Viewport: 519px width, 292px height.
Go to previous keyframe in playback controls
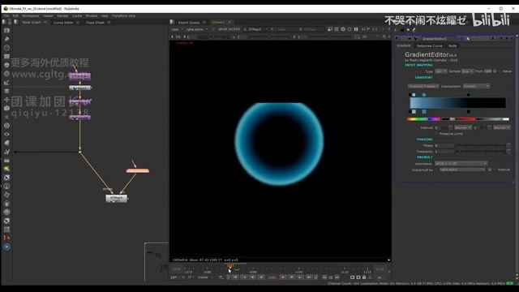244,277
